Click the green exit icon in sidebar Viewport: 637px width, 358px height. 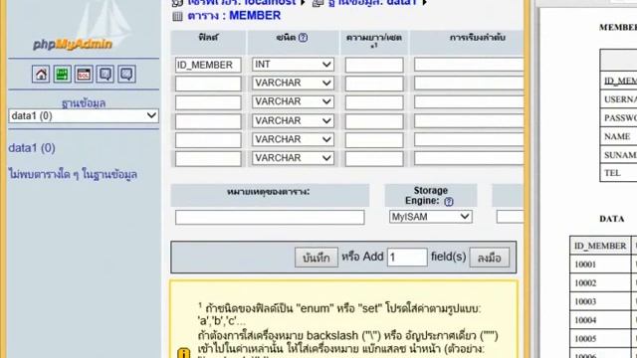[x=62, y=75]
